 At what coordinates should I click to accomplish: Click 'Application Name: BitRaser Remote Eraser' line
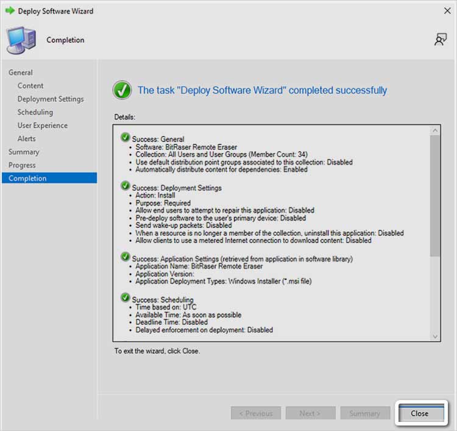pos(199,266)
